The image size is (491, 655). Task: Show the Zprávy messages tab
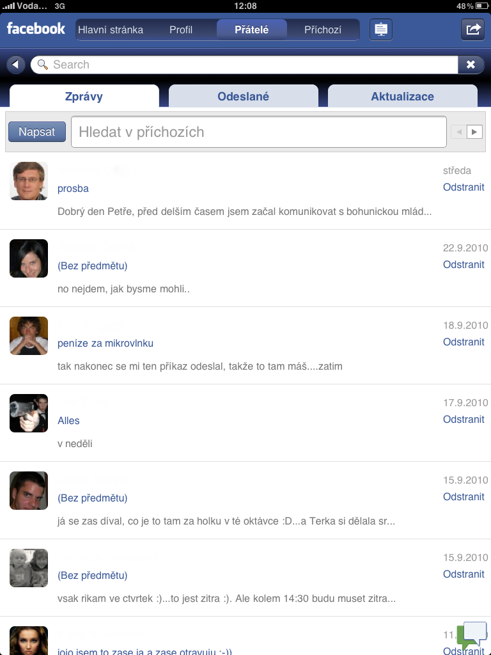(84, 96)
